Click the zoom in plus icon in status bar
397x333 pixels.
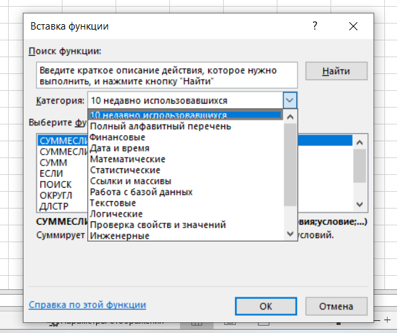387,320
